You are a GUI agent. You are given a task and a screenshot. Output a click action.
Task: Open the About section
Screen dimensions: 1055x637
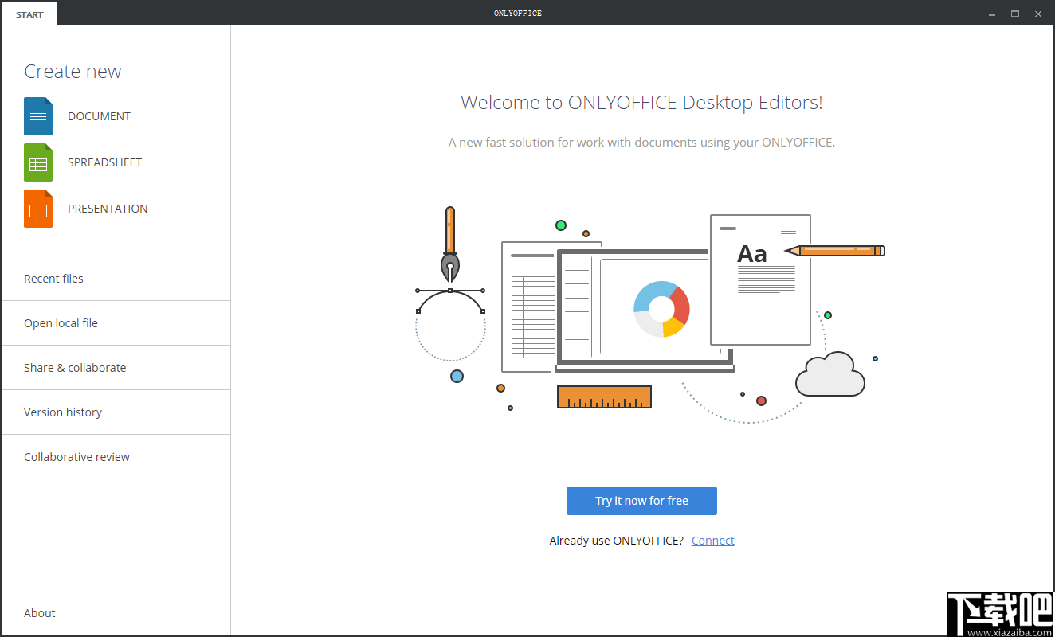tap(39, 612)
